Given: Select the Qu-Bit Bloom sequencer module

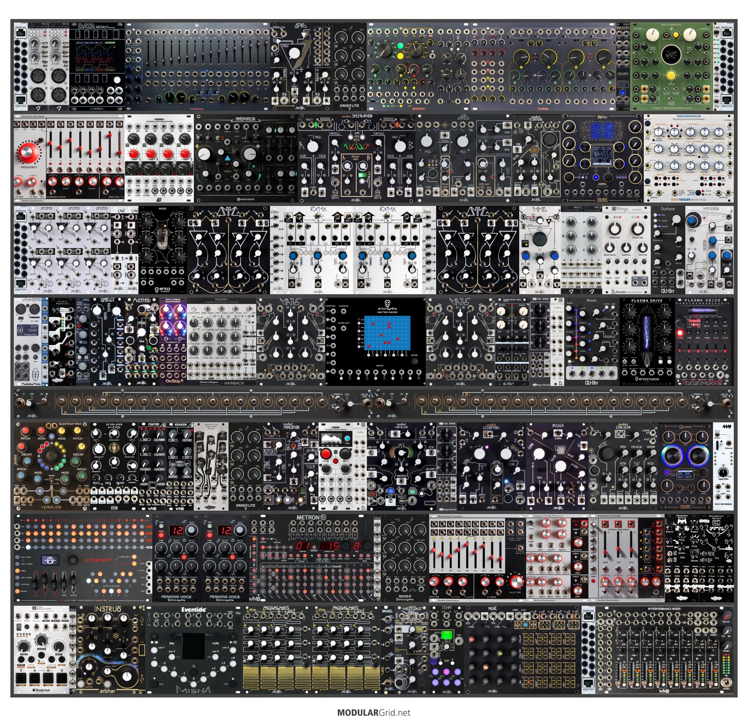Looking at the screenshot, I should [592, 342].
